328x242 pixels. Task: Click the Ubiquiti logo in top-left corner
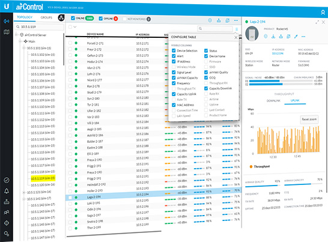point(7,7)
